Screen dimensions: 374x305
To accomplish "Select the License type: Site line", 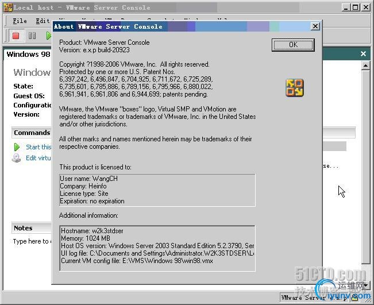I will pos(84,194).
